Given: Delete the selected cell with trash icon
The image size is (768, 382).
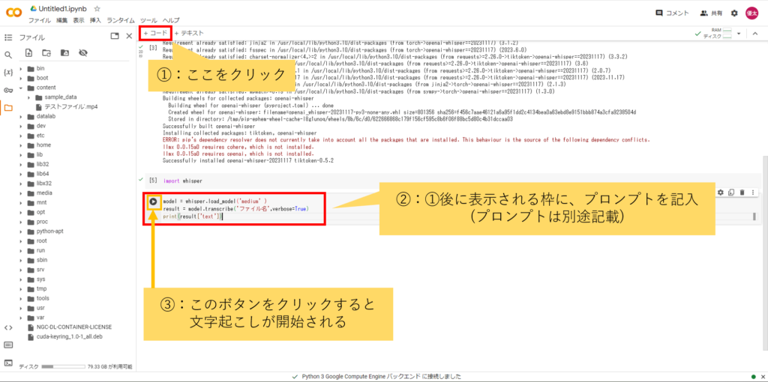Looking at the screenshot, I should tap(742, 192).
